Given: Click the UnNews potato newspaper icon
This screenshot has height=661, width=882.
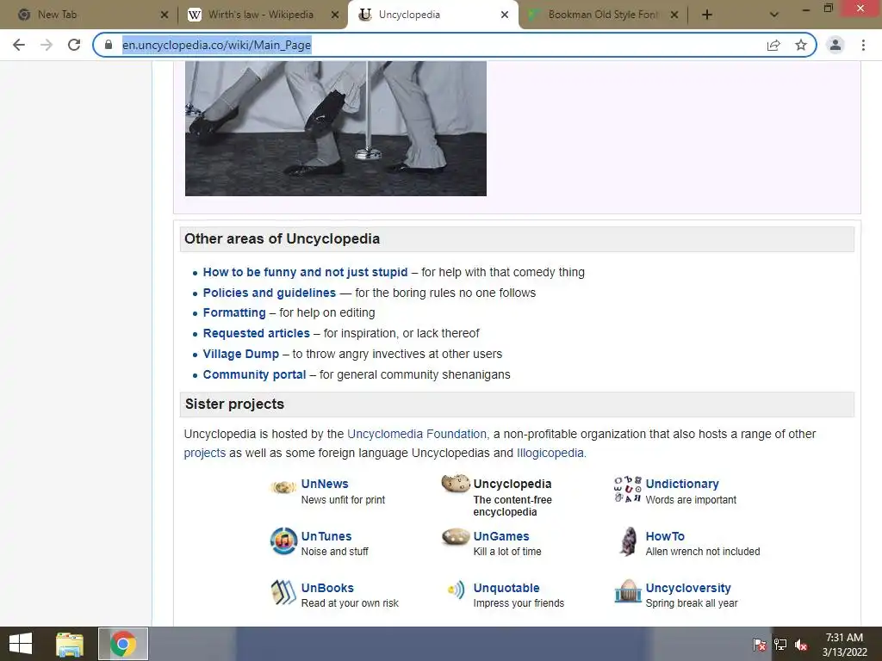Looking at the screenshot, I should point(283,487).
